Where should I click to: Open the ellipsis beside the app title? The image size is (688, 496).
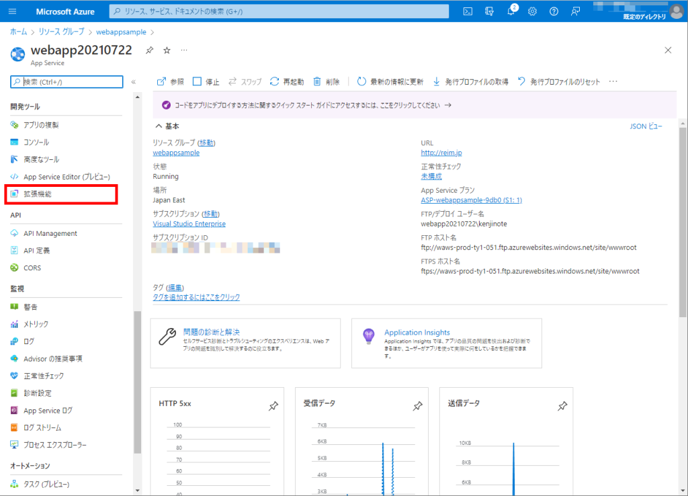tap(184, 50)
